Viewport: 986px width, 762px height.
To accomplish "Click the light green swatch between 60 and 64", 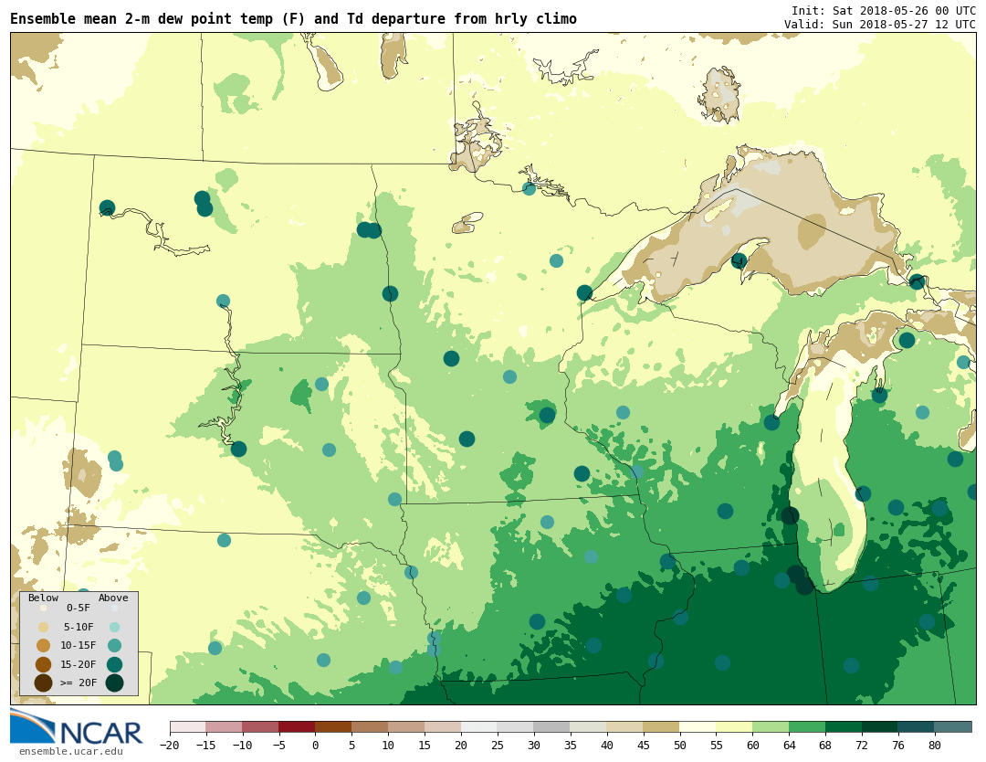I will click(x=771, y=726).
